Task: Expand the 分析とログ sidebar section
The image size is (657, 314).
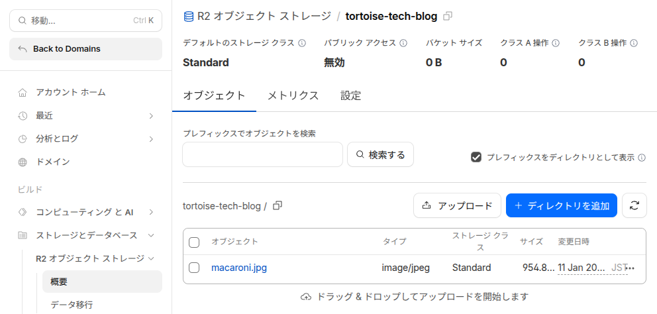Action: pyautogui.click(x=151, y=139)
